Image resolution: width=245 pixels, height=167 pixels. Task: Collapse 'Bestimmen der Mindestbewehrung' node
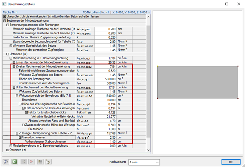click(x=5, y=21)
